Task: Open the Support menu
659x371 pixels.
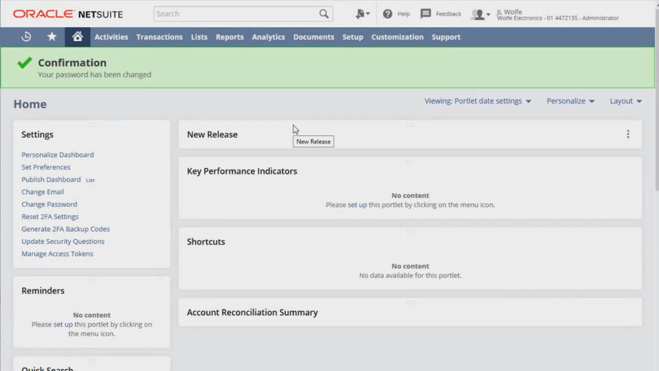Action: tap(446, 37)
